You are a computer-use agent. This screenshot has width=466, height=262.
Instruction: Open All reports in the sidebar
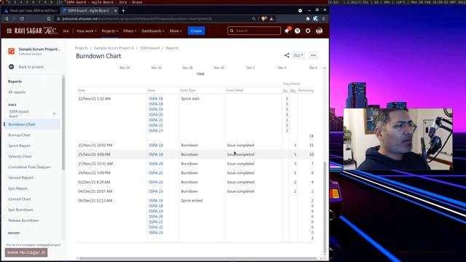pos(17,92)
